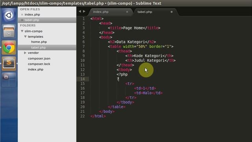Click the closing </html> tag on line 22
Image resolution: width=252 pixels, height=142 pixels.
(x=98, y=116)
